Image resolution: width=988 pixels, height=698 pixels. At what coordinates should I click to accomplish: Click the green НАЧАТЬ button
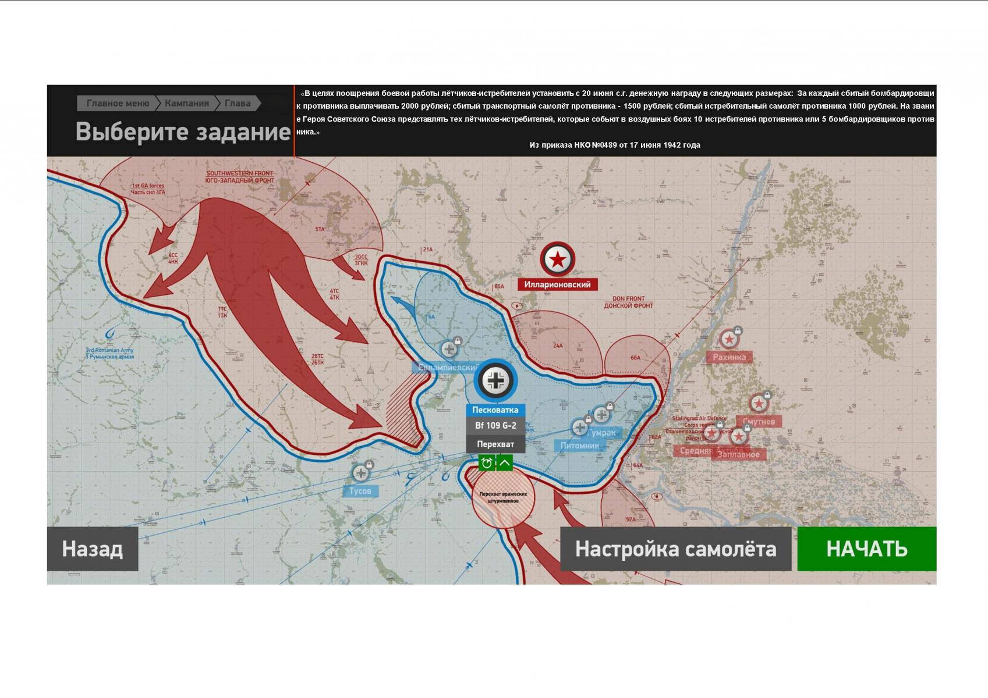point(867,549)
